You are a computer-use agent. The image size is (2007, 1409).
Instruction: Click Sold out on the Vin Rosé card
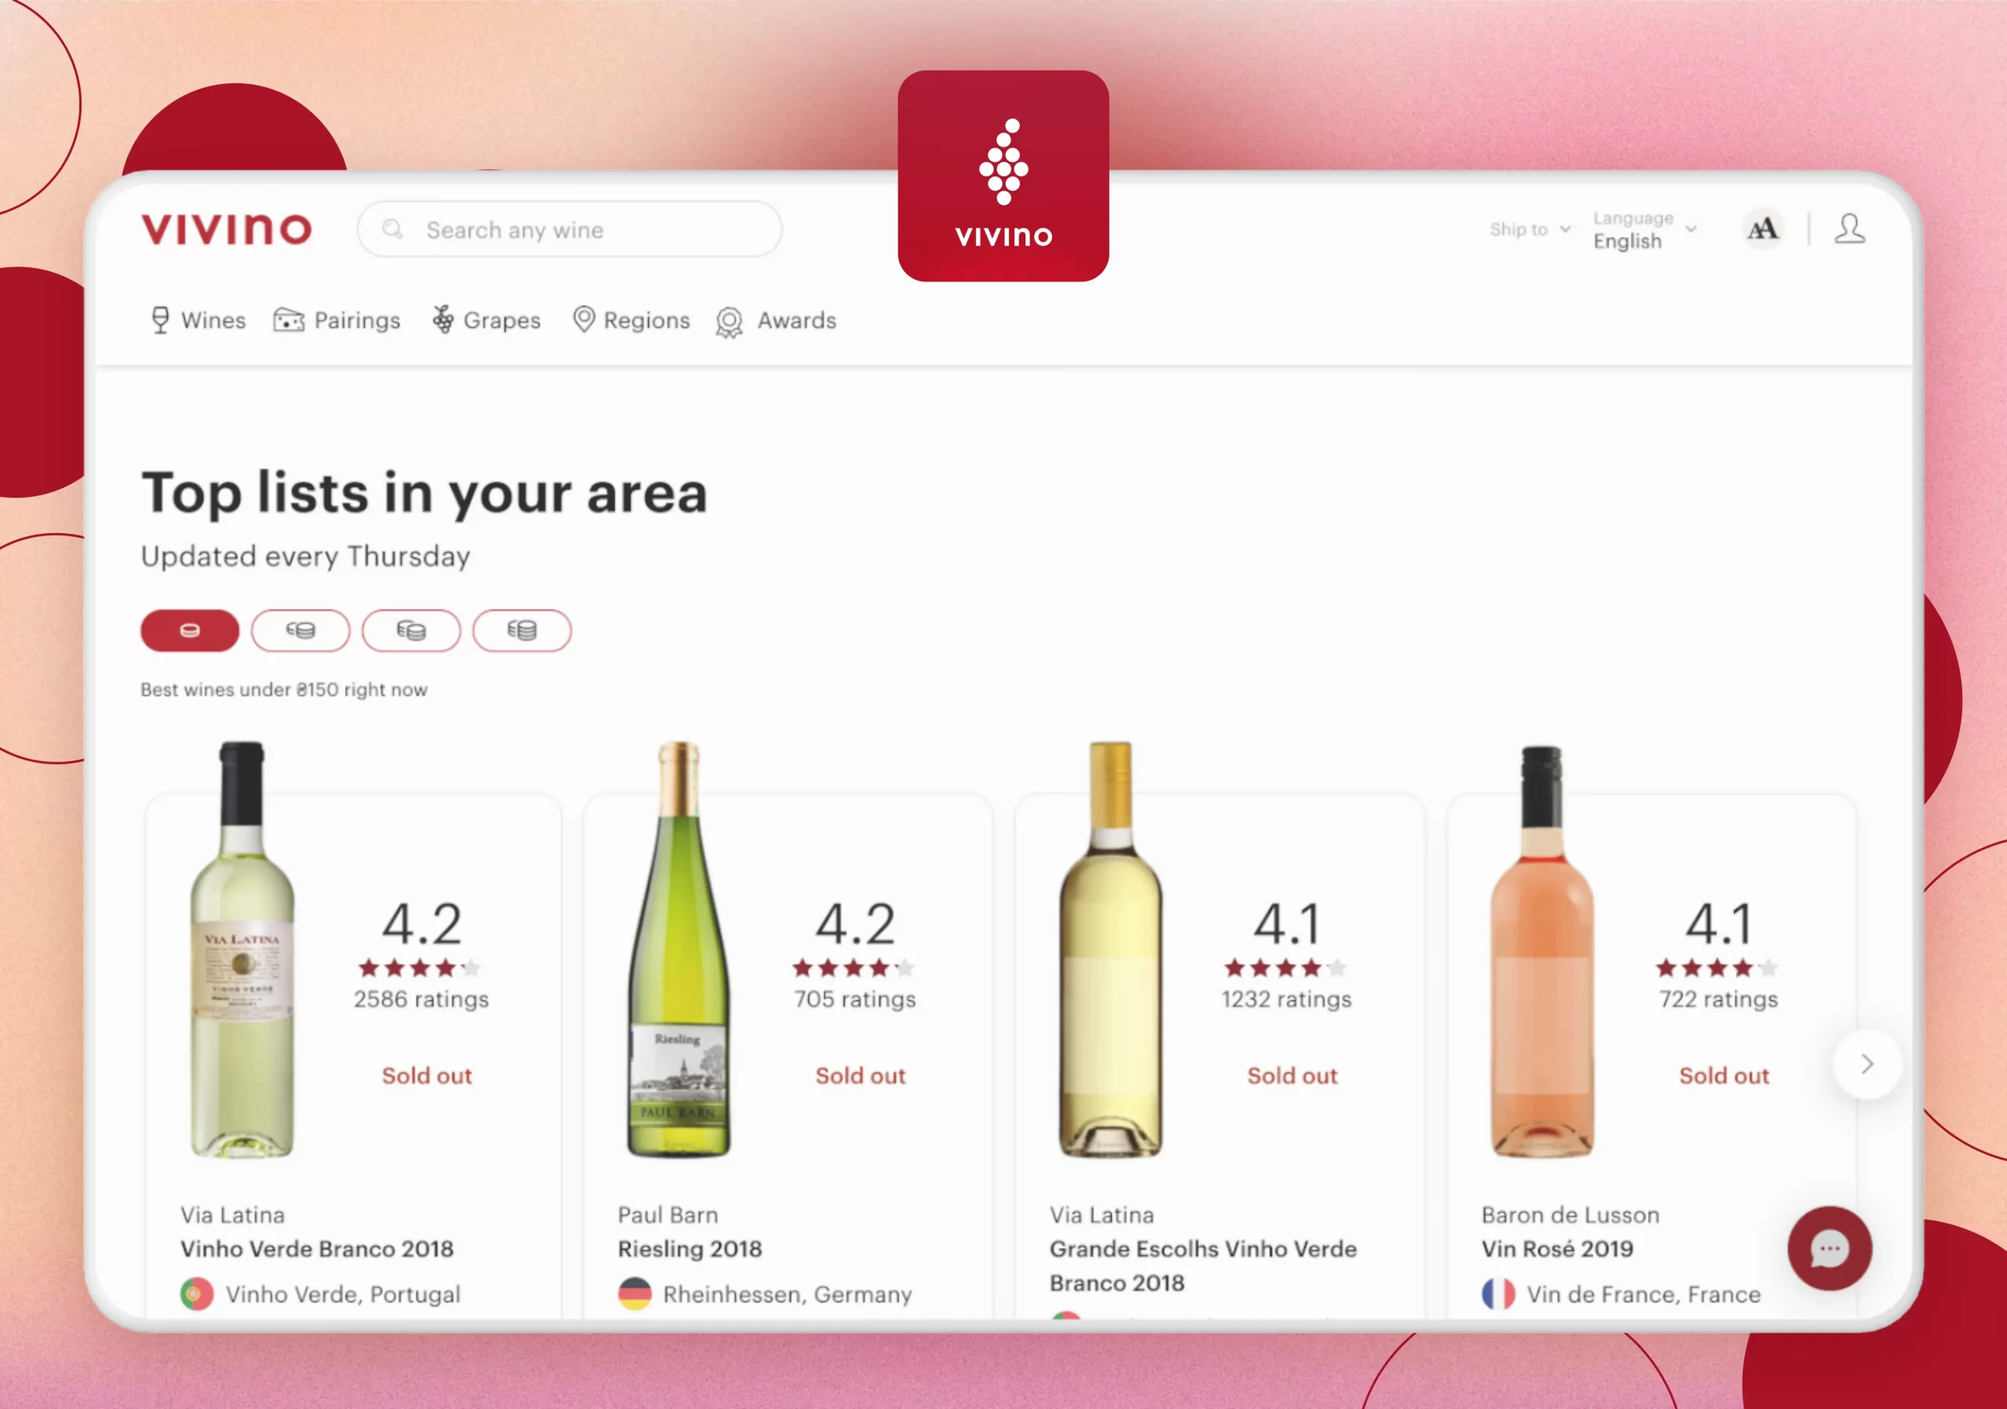[x=1724, y=1075]
